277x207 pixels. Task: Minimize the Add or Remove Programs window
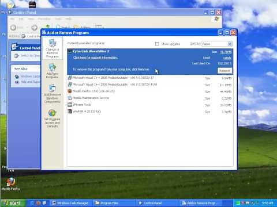pos(220,33)
